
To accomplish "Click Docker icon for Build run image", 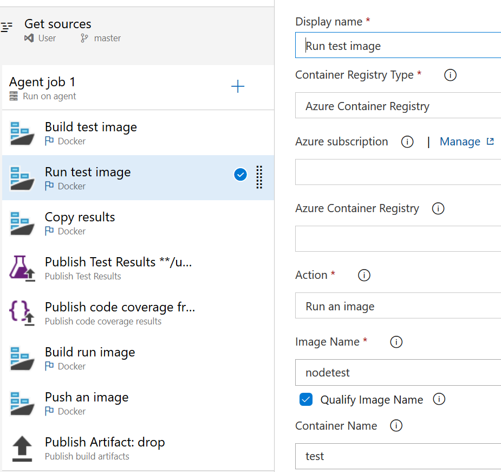I will 22,359.
